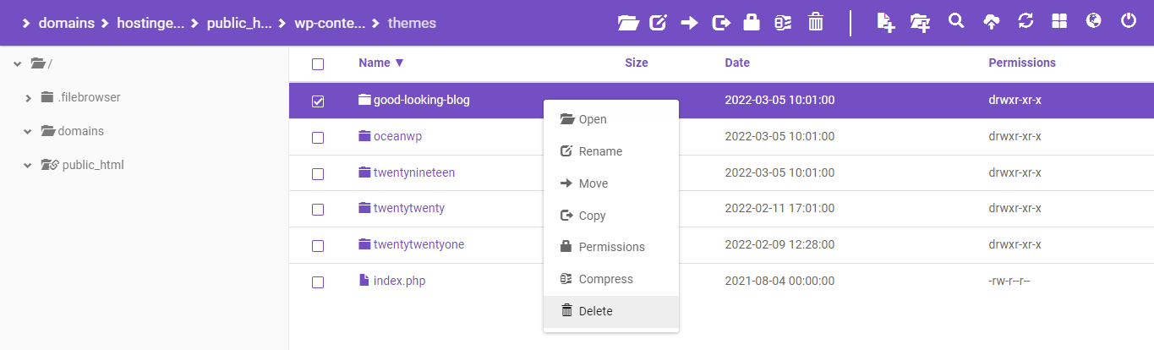
Task: Click the 2021-08-04 00:00:00 date cell
Action: click(779, 281)
